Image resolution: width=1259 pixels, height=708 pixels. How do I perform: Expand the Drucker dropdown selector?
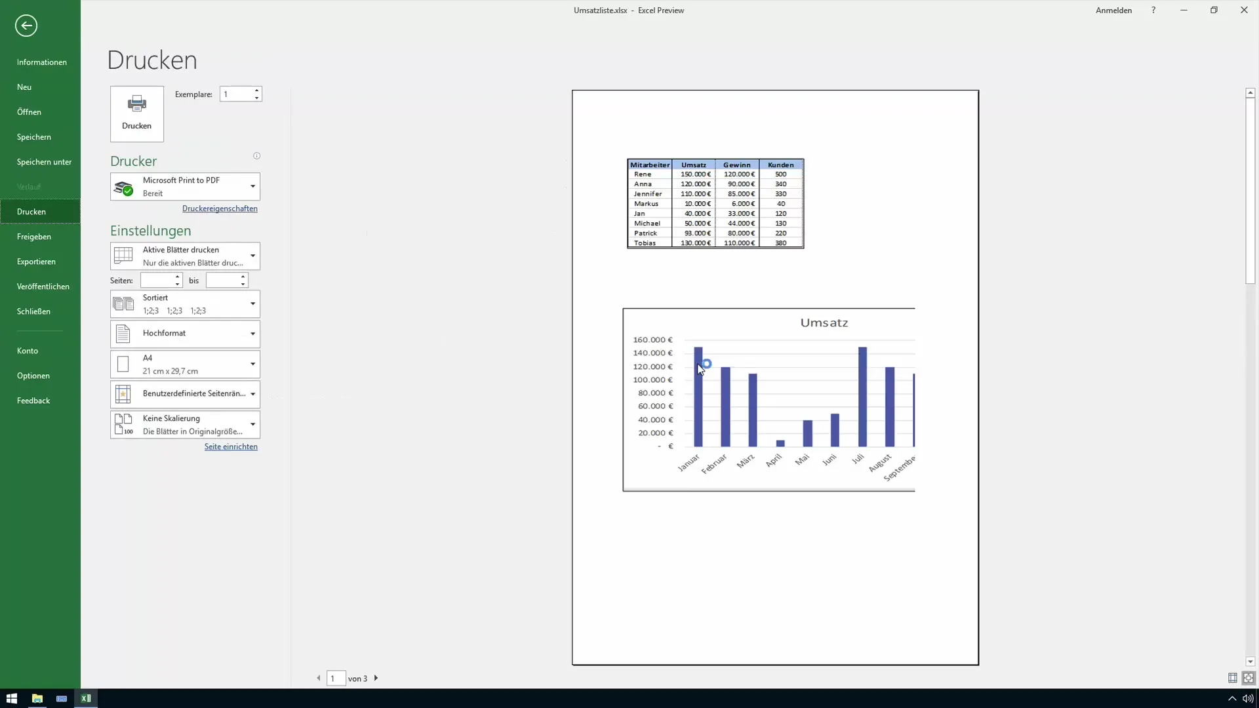click(x=252, y=186)
